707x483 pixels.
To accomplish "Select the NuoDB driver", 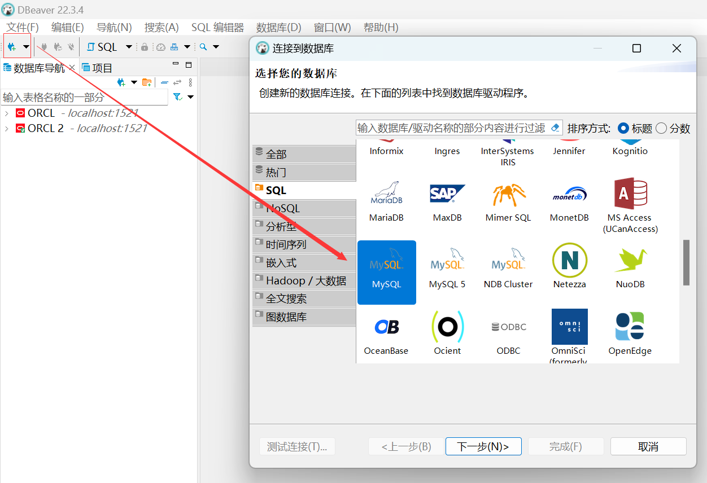I will click(x=630, y=267).
